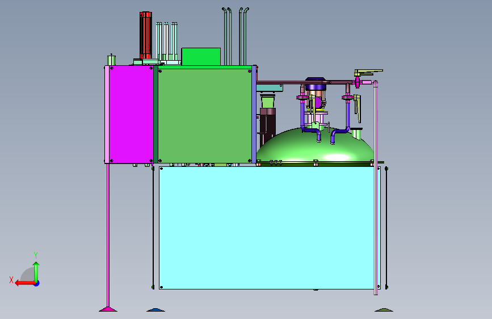Viewport: 492px width, 319px height.
Task: Select the yellow valve handle at top right
Action: tap(368, 72)
